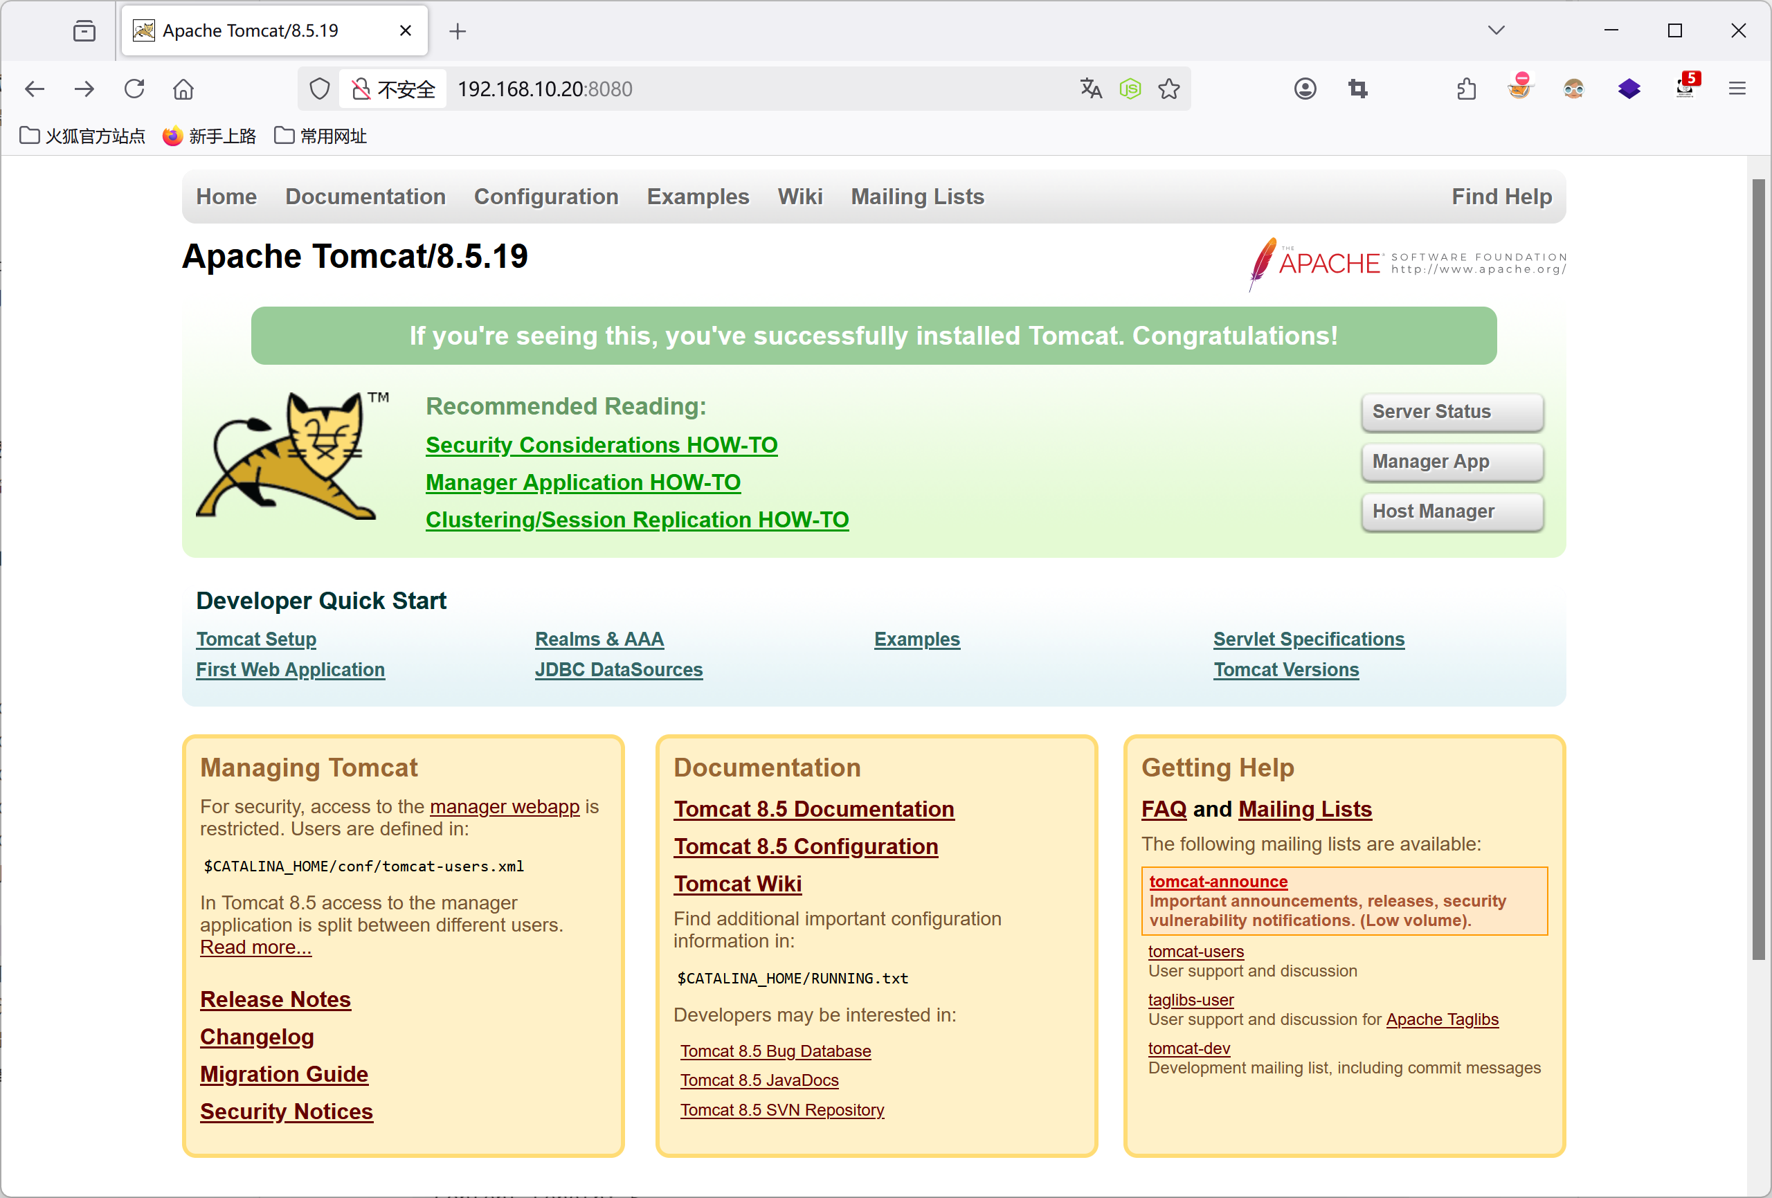Screen dimensions: 1772x1198
Task: Click the screenshot crop tool icon
Action: [1357, 89]
